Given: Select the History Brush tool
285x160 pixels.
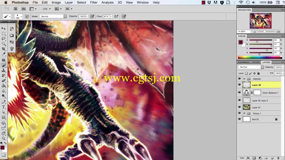Looking at the screenshot, I should (x=4, y=75).
